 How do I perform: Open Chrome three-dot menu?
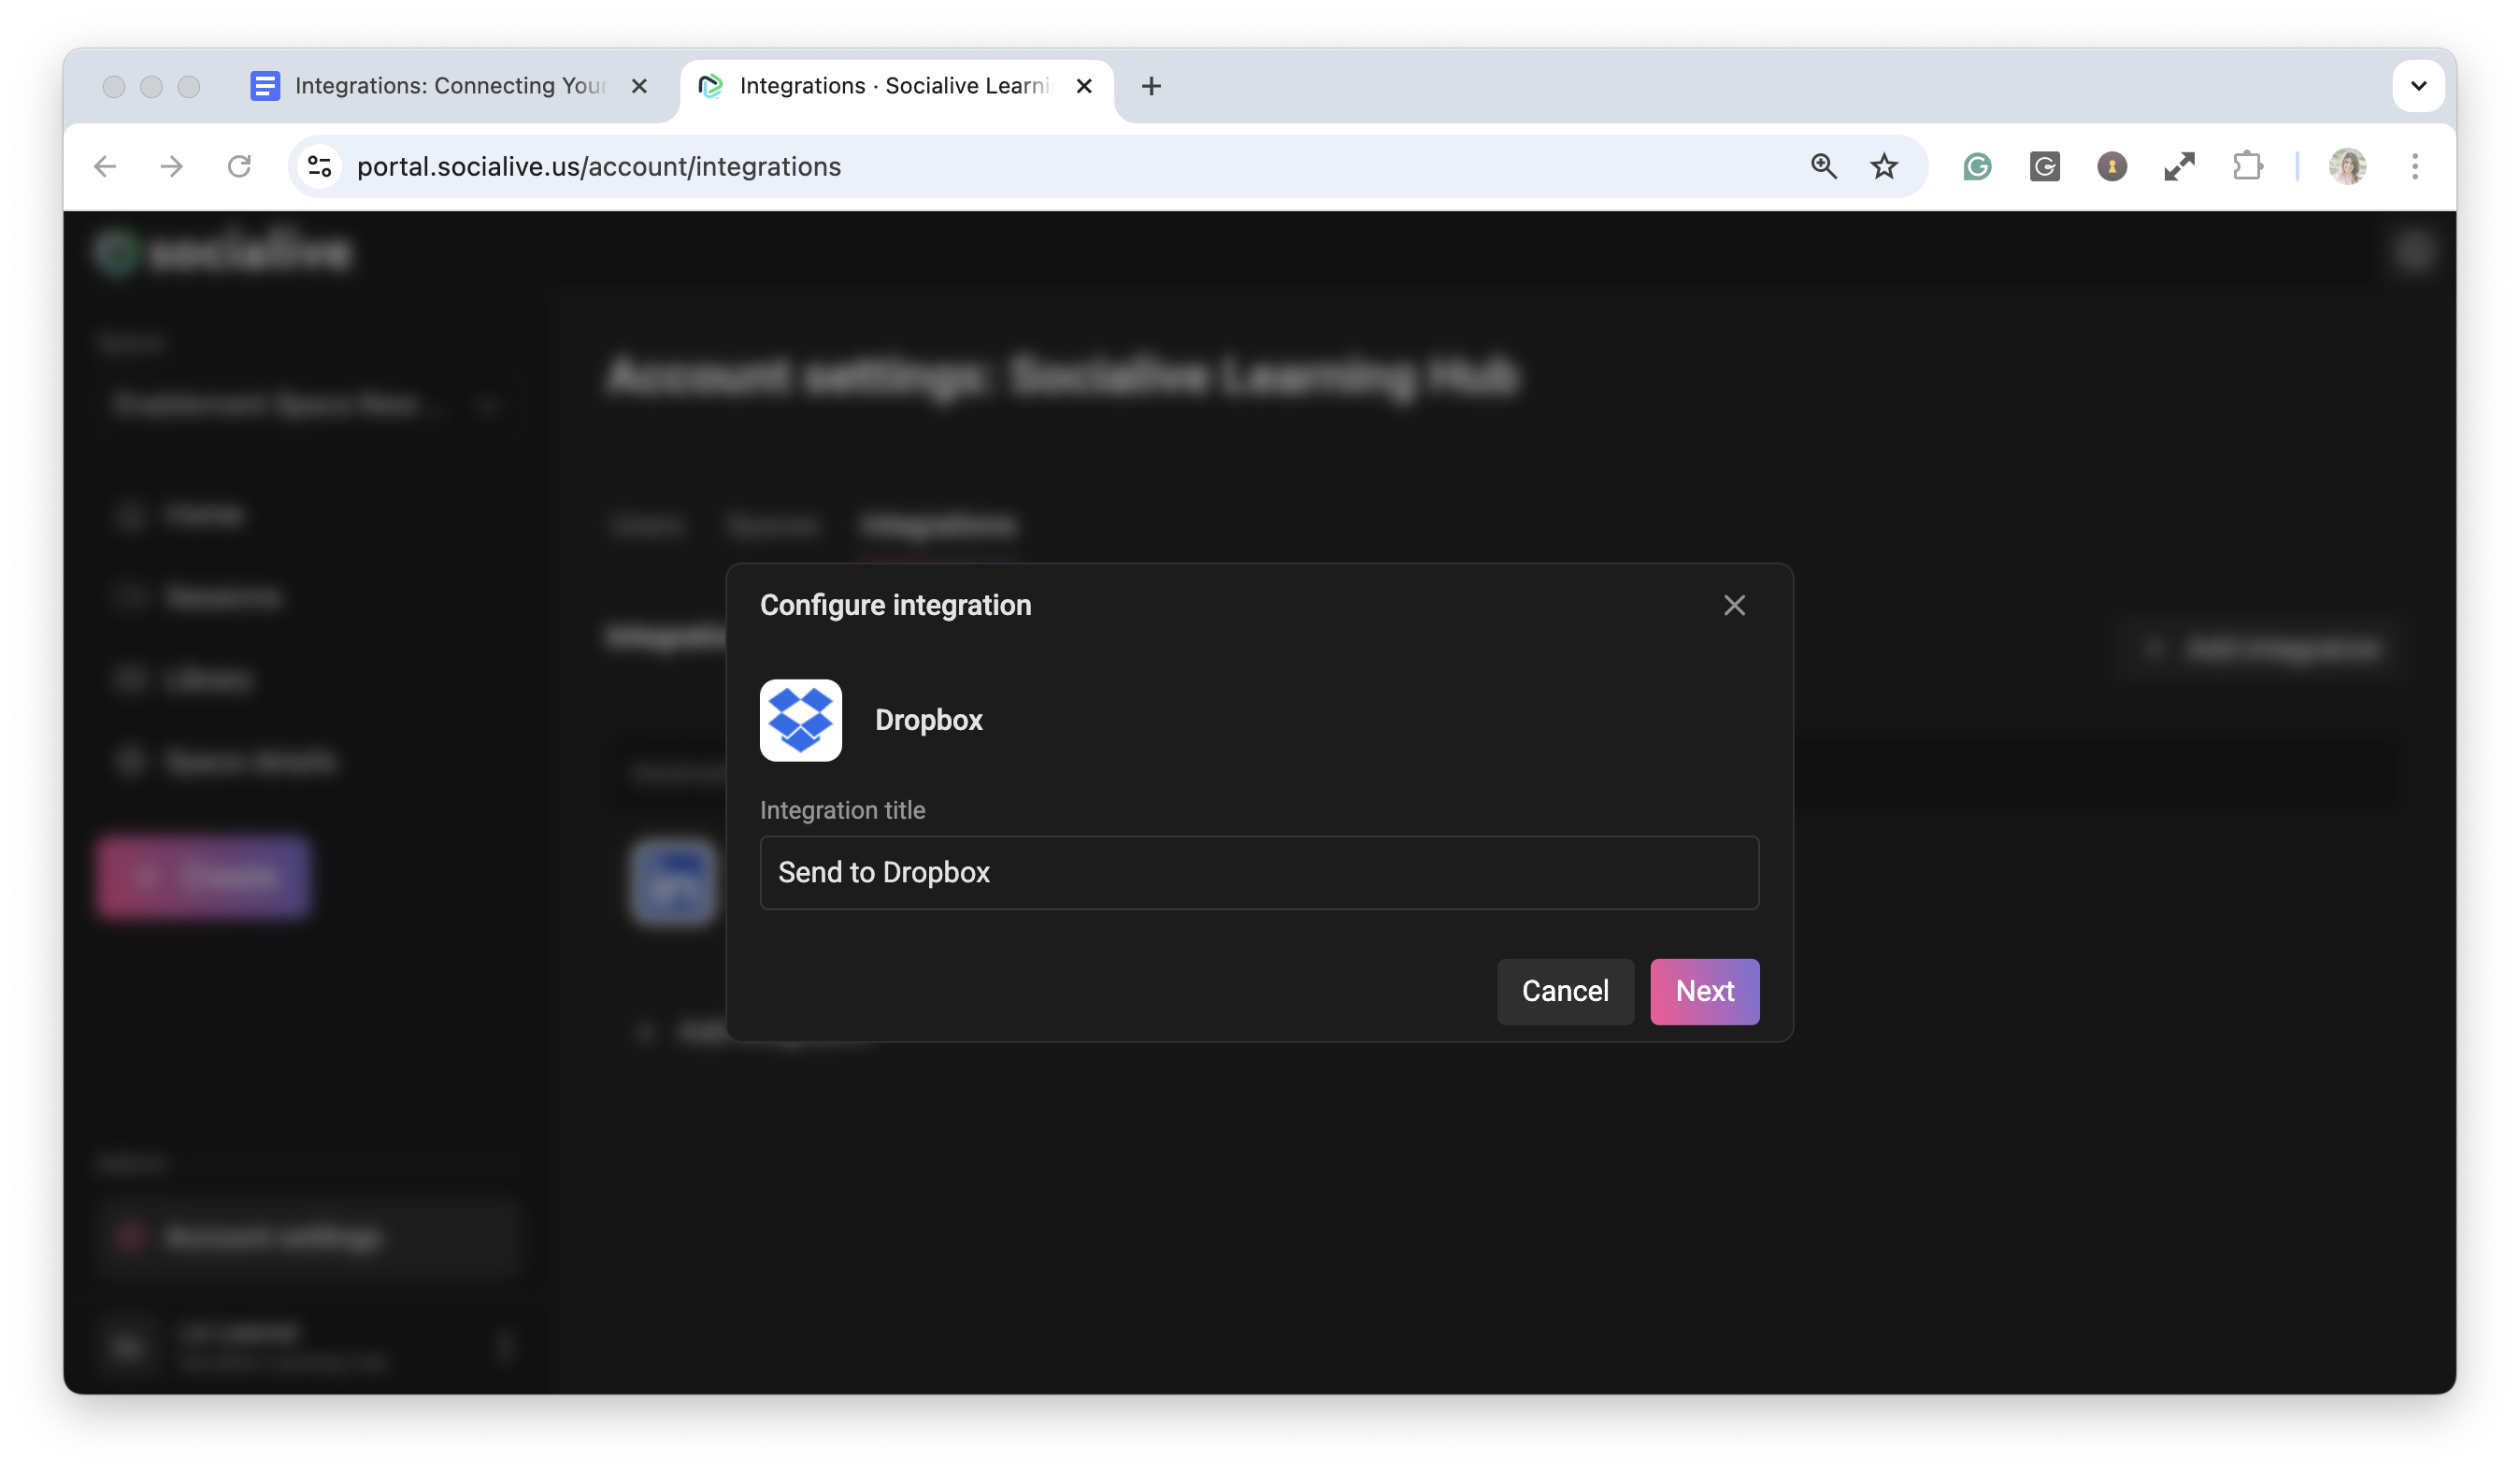click(x=2414, y=166)
